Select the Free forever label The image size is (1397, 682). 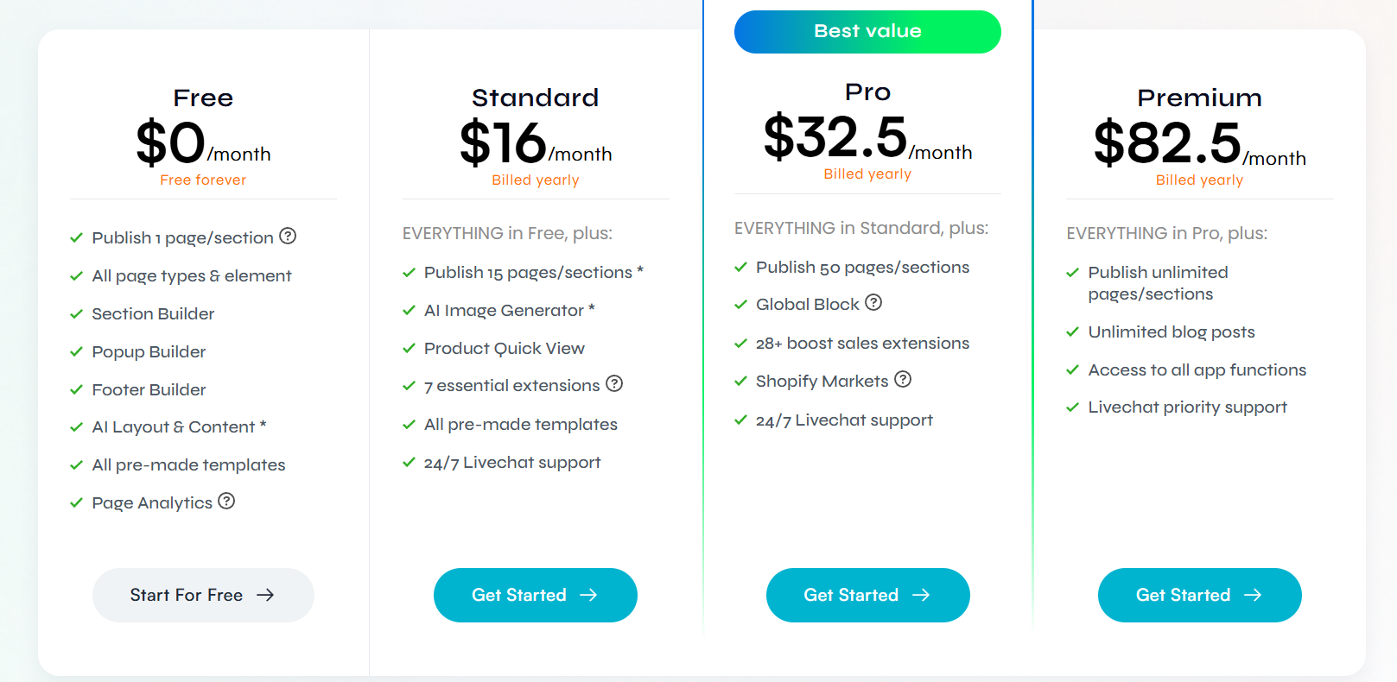tap(202, 180)
